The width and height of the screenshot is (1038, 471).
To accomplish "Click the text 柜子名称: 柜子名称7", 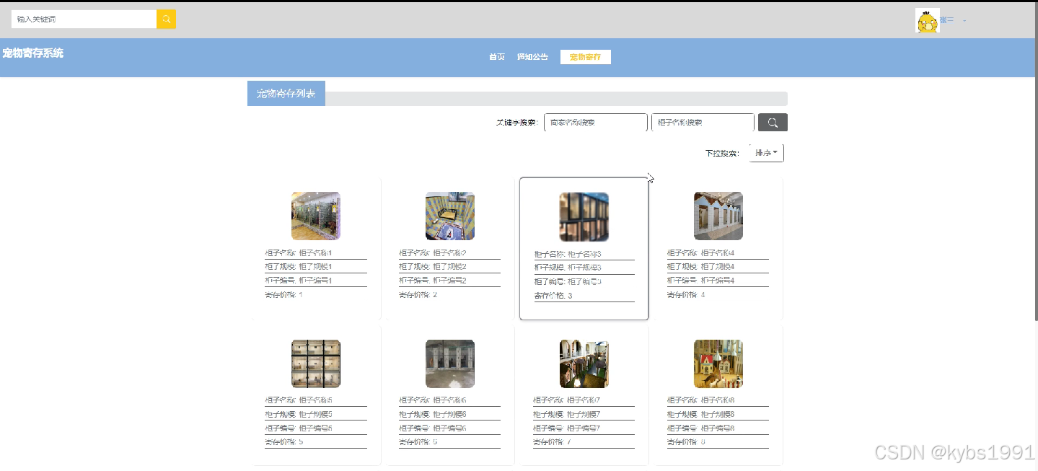I will [567, 400].
